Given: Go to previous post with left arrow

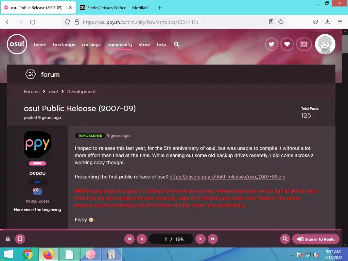Looking at the screenshot, I should (x=142, y=239).
